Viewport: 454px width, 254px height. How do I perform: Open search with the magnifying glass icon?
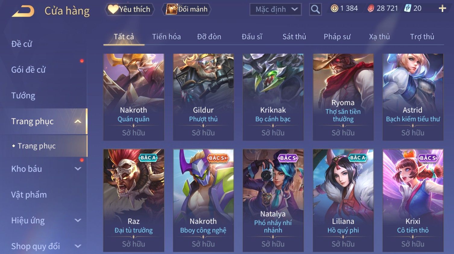pyautogui.click(x=315, y=9)
